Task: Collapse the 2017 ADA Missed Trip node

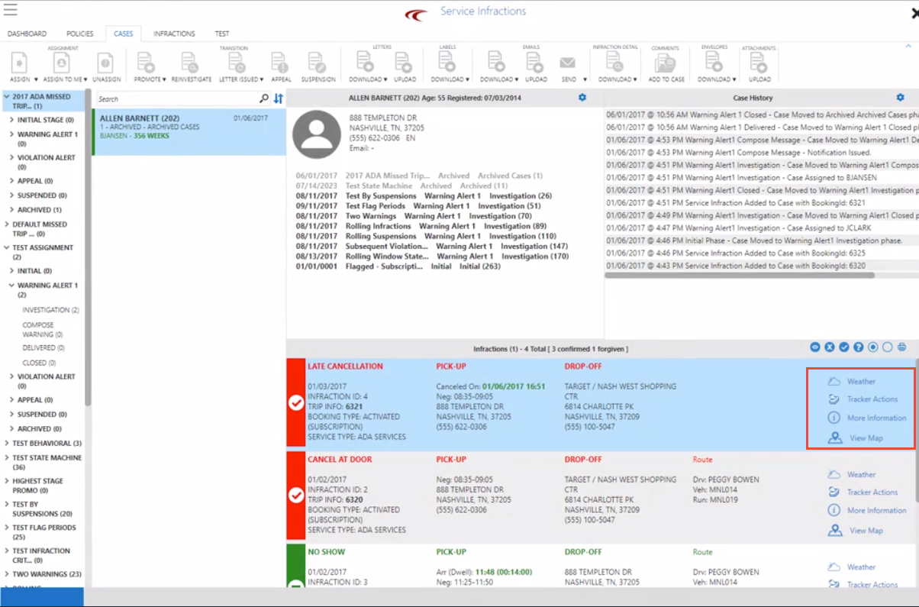Action: coord(7,97)
